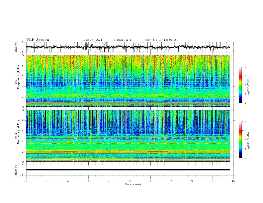Image resolution: width=263 pixels, height=203 pixels.
Task: Click the upper 'log(PSD)(V²/Hz)' colorbar label
Action: pos(249,87)
